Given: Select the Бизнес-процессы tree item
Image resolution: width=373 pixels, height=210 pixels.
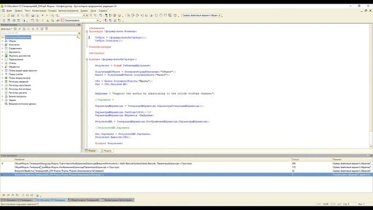Looking at the screenshot, I should 17,96.
